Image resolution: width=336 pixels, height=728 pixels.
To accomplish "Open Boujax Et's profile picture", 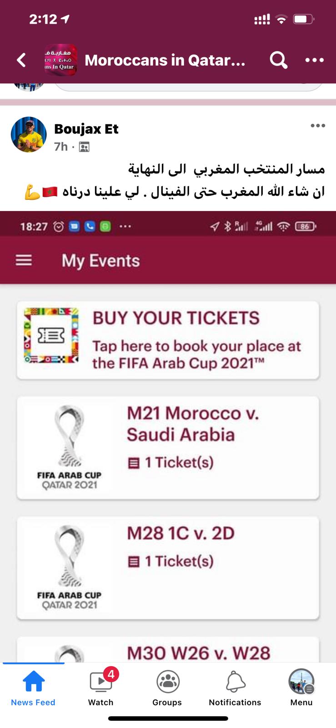I will point(29,135).
